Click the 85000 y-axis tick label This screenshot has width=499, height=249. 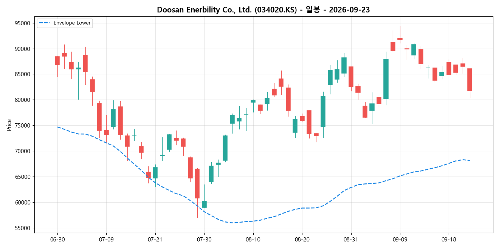[x=22, y=74]
